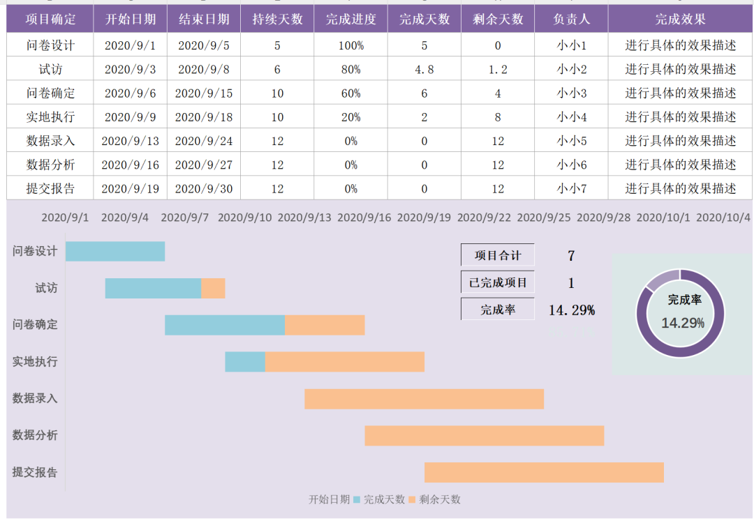Select the 负责人 header cell
754x523 pixels.
(x=571, y=20)
